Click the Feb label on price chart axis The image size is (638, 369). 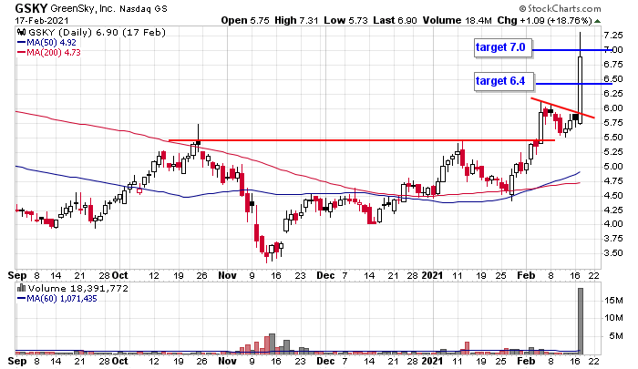click(x=526, y=275)
